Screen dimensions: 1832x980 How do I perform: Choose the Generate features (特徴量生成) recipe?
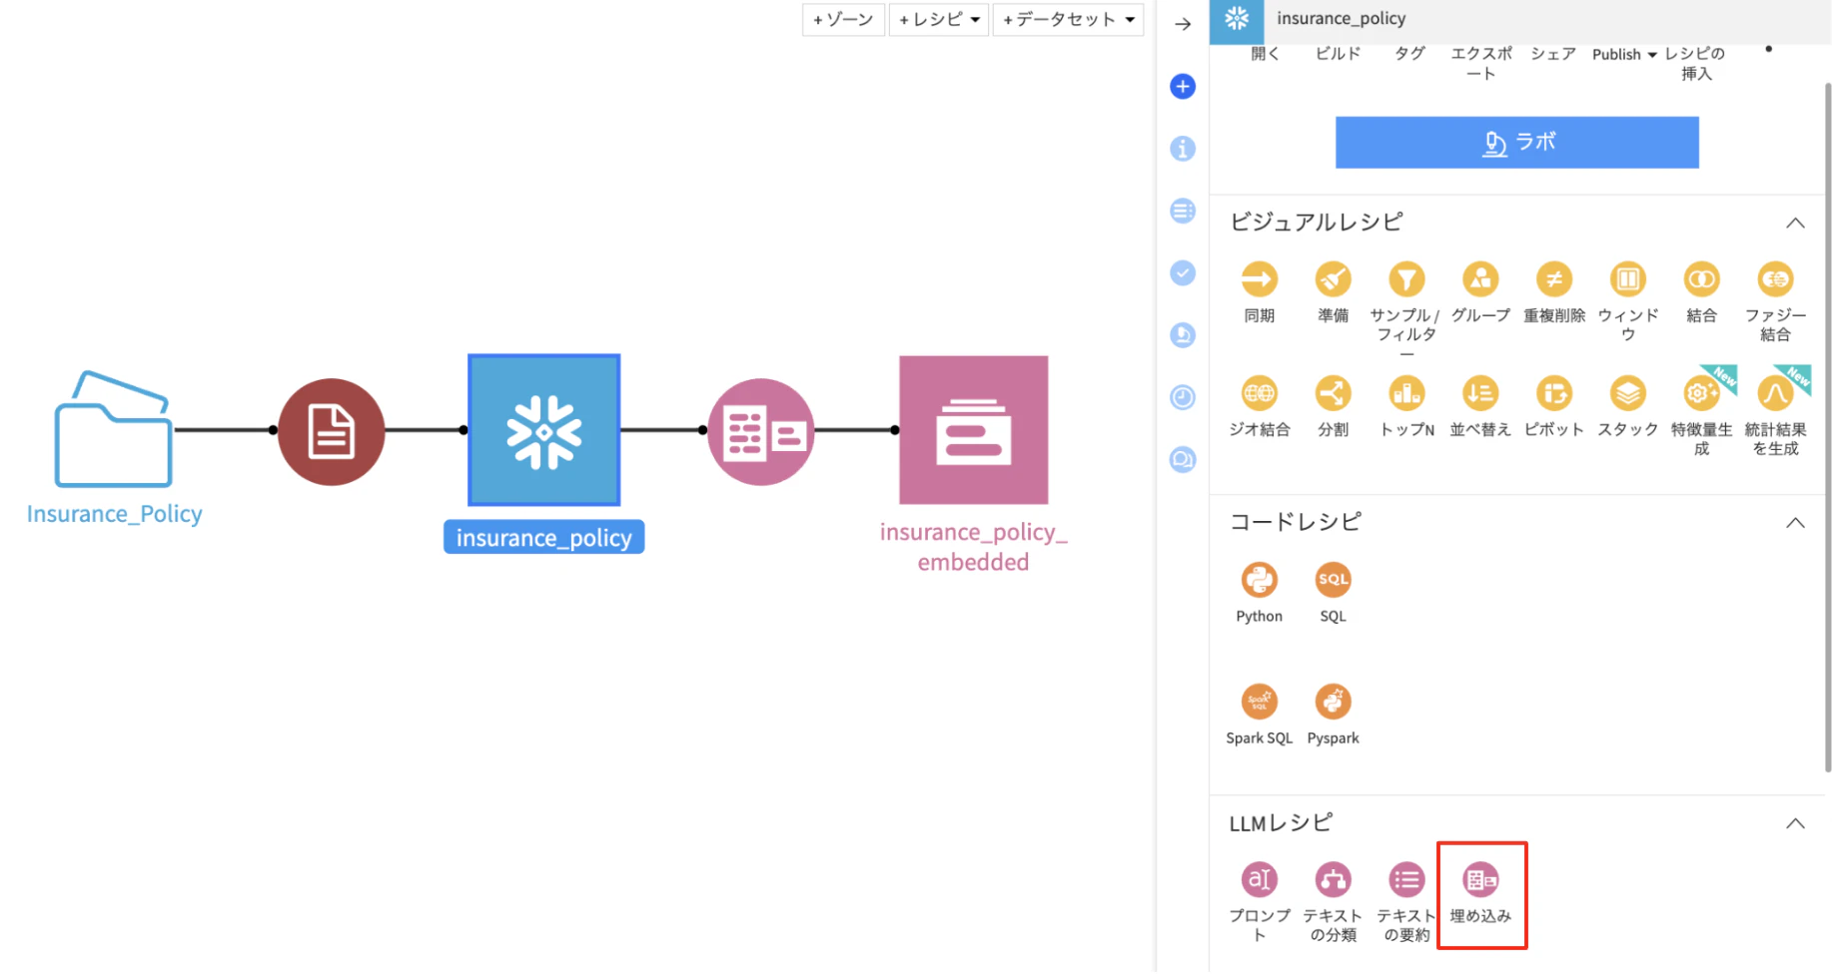pos(1701,393)
